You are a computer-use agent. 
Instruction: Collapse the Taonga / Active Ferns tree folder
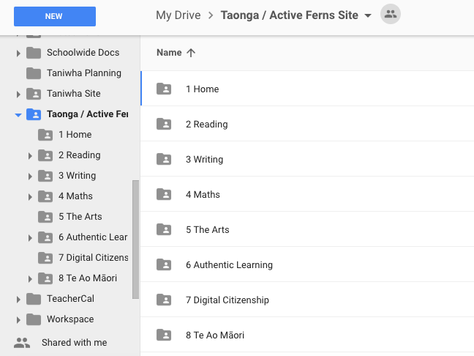point(18,115)
